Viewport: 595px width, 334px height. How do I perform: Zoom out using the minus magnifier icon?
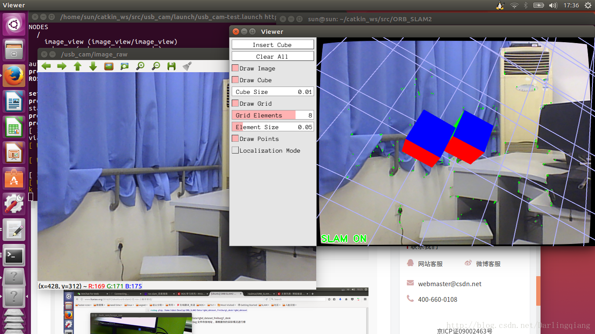156,66
